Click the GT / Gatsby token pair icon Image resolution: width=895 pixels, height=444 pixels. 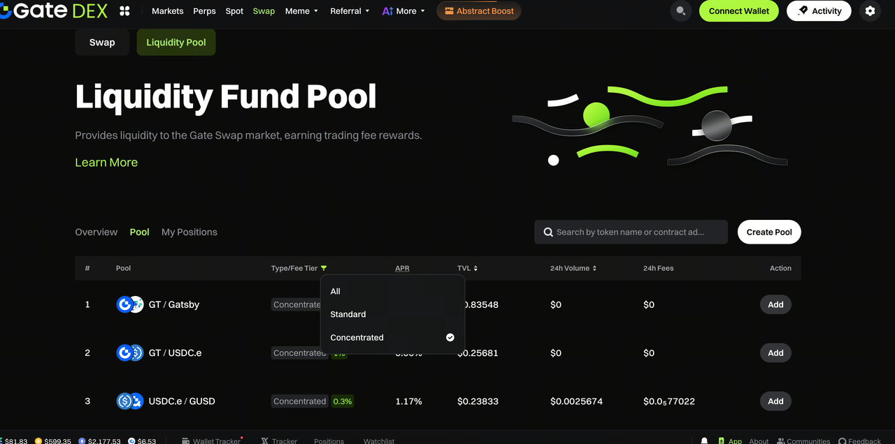129,304
